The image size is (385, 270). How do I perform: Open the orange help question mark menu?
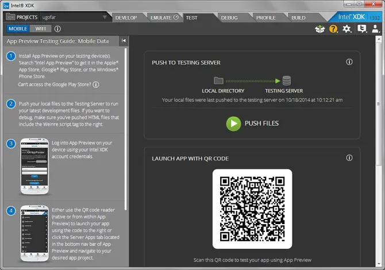coord(333,29)
